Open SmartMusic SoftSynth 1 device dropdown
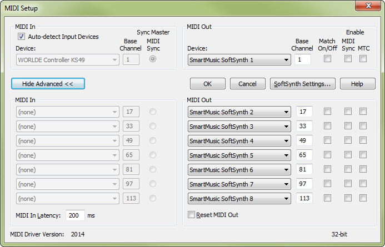 239,60
